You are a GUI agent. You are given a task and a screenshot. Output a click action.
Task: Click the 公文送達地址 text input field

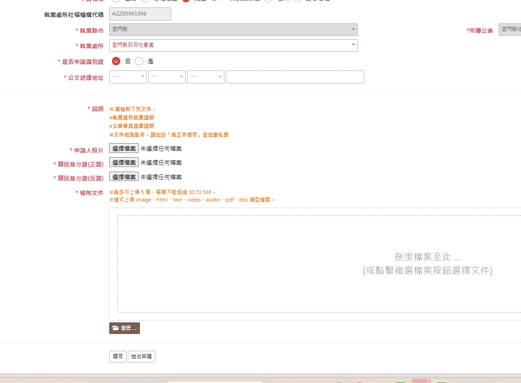295,77
